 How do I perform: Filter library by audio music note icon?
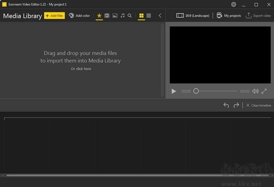pos(123,16)
